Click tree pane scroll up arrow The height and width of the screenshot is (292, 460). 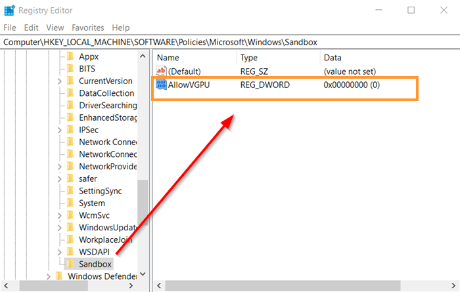click(143, 56)
